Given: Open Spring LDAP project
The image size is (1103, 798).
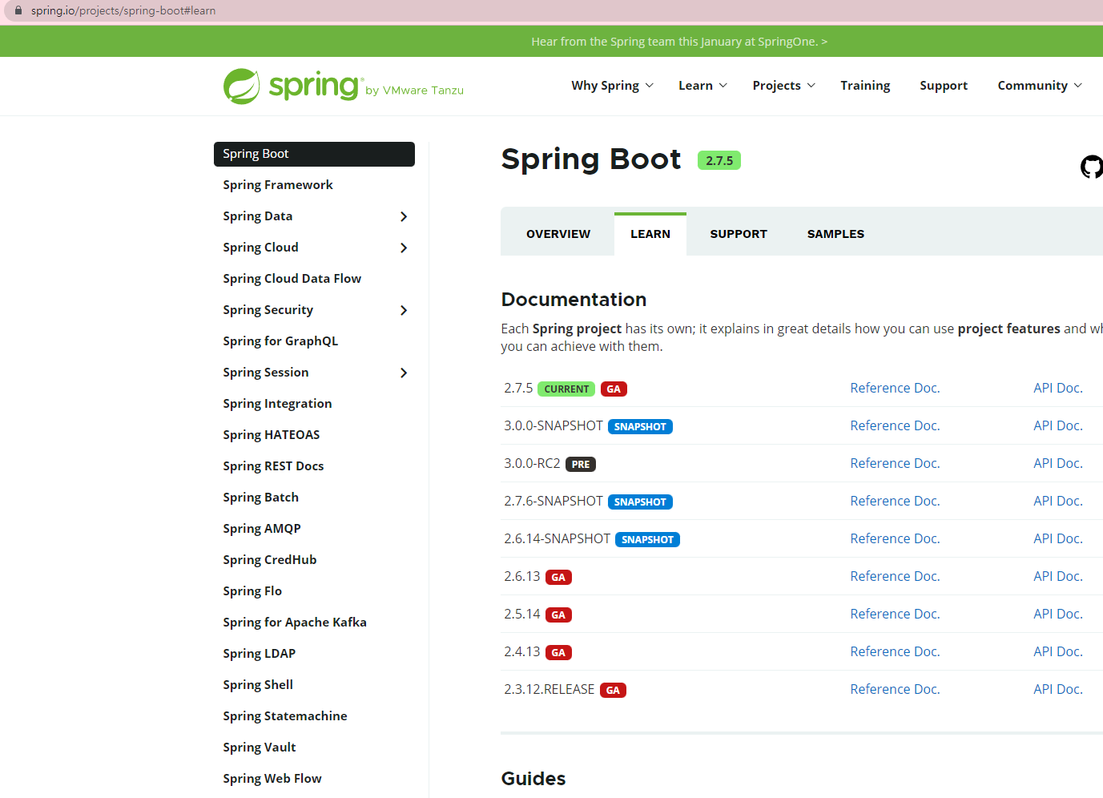Looking at the screenshot, I should (260, 654).
